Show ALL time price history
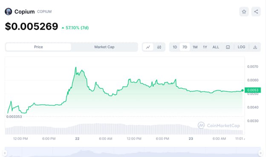The height and width of the screenshot is (157, 266). coord(216,47)
